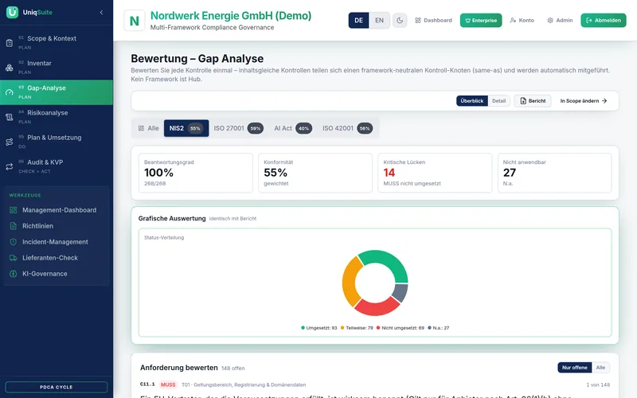Click the Management-Dashboard grid icon

[x=14, y=210]
